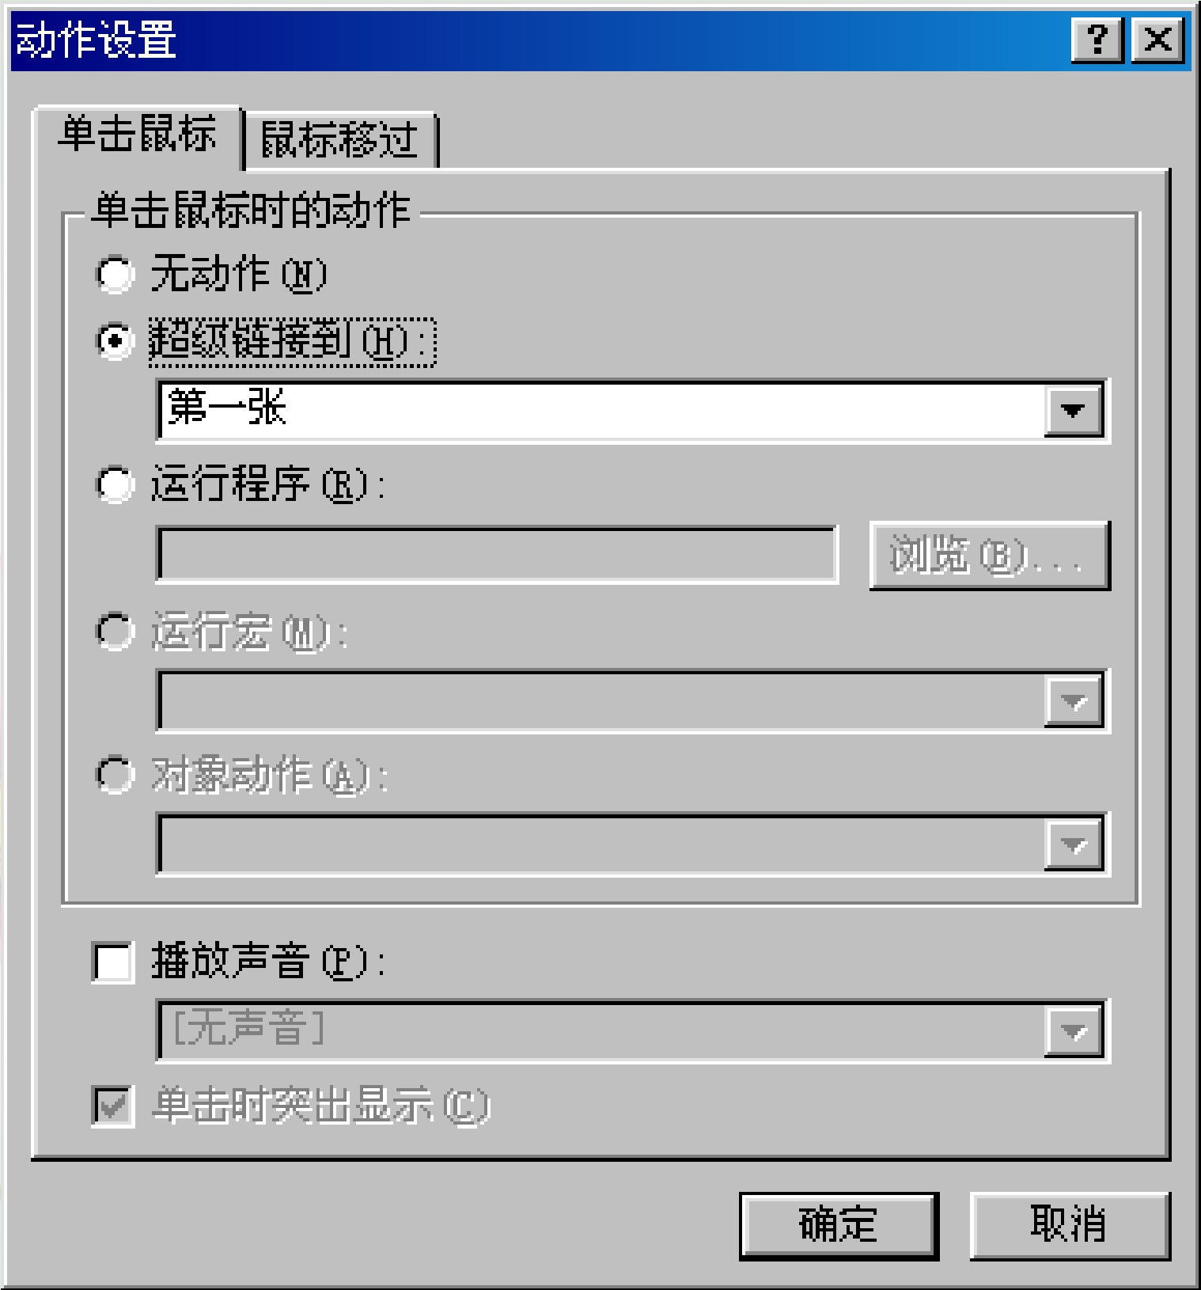Viewport: 1201px width, 1290px height.
Task: Click the help question mark button
Action: 1097,40
